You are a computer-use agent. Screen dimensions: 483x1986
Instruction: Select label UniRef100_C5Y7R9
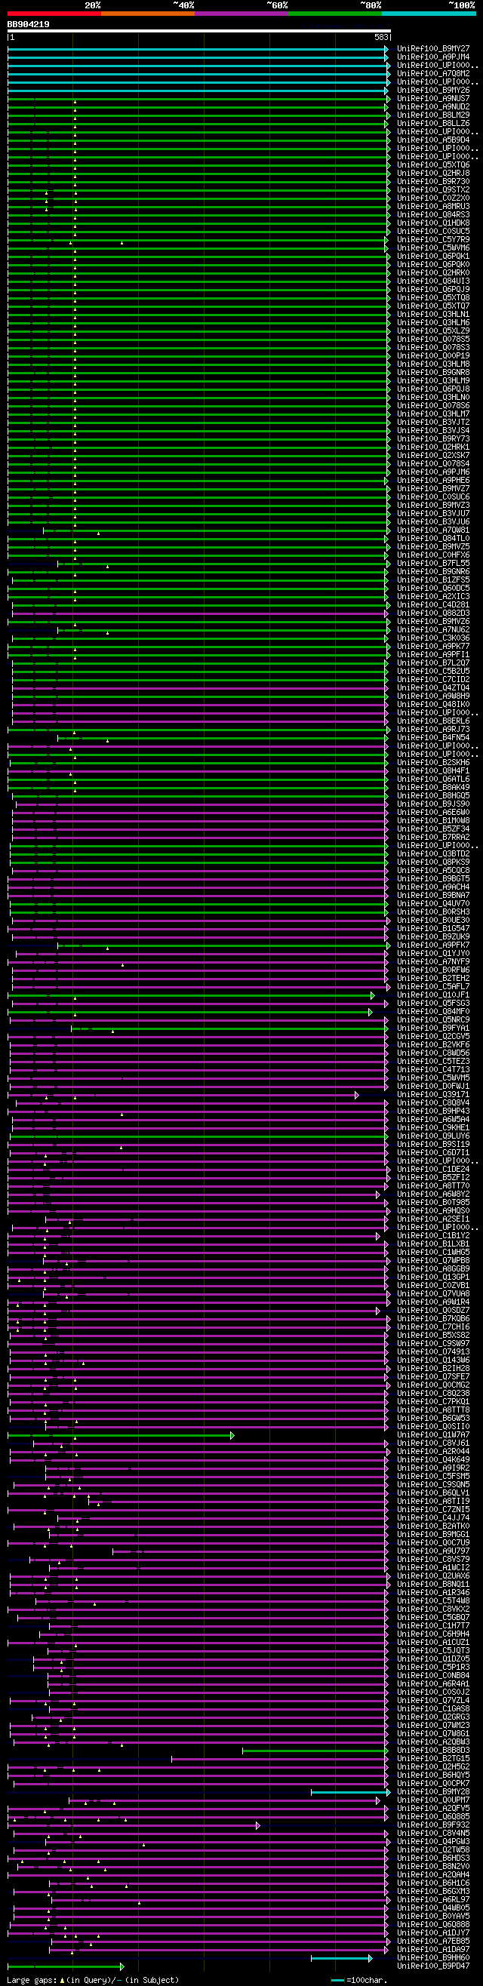point(434,240)
